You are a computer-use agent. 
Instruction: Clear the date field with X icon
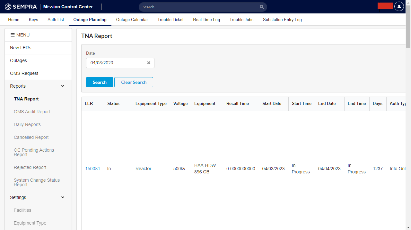pos(149,63)
